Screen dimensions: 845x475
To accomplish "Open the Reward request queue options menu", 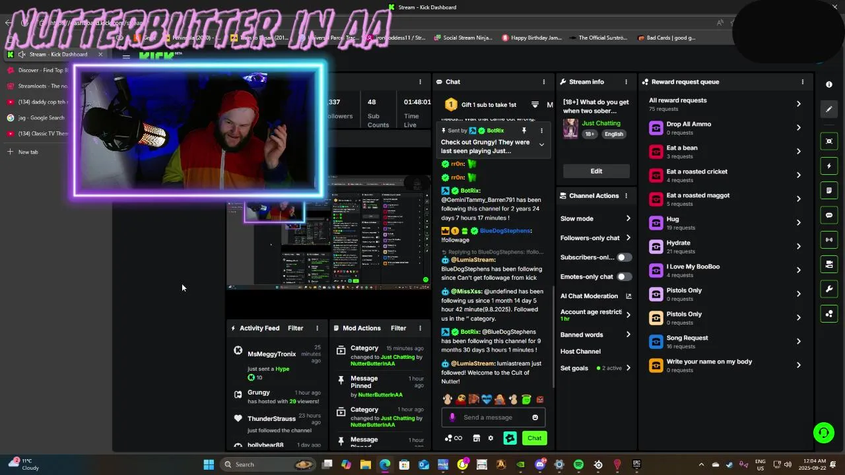I will click(x=803, y=82).
